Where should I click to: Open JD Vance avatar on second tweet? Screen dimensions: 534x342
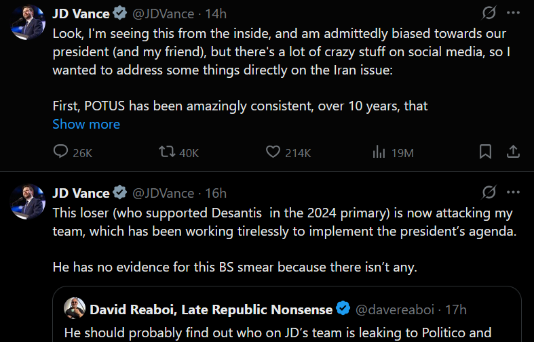tap(28, 202)
